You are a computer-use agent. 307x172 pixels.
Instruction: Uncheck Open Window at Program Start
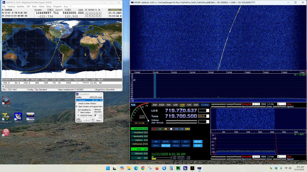tap(77, 107)
